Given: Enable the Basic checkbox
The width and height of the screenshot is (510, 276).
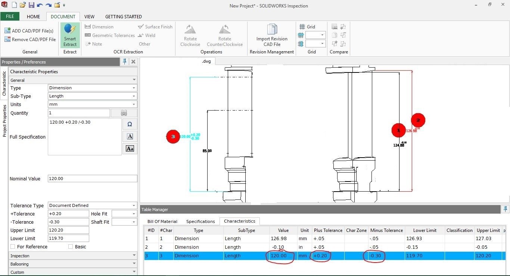Looking at the screenshot, I should click(71, 246).
